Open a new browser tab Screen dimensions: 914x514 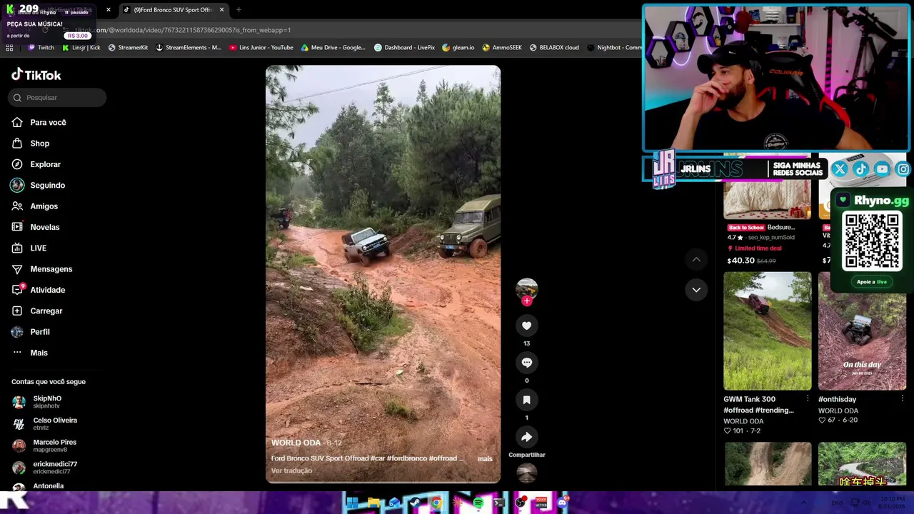238,10
